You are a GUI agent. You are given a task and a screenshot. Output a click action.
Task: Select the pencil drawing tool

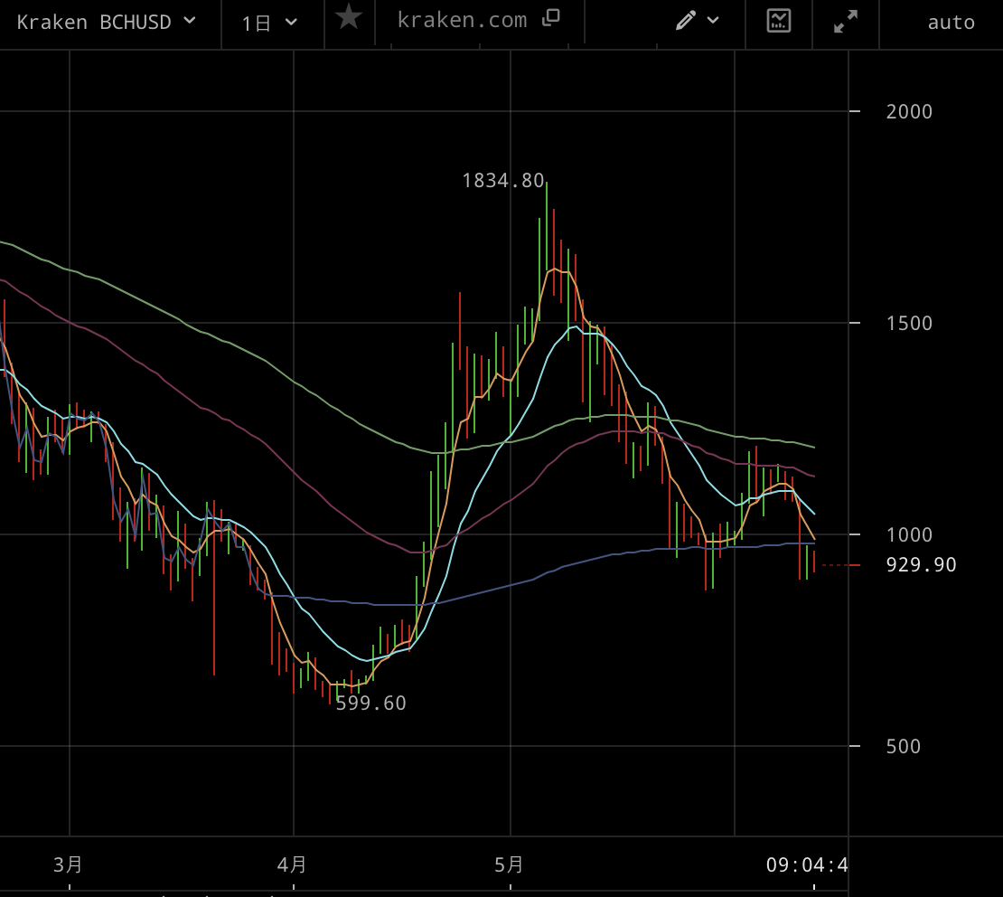tap(685, 21)
